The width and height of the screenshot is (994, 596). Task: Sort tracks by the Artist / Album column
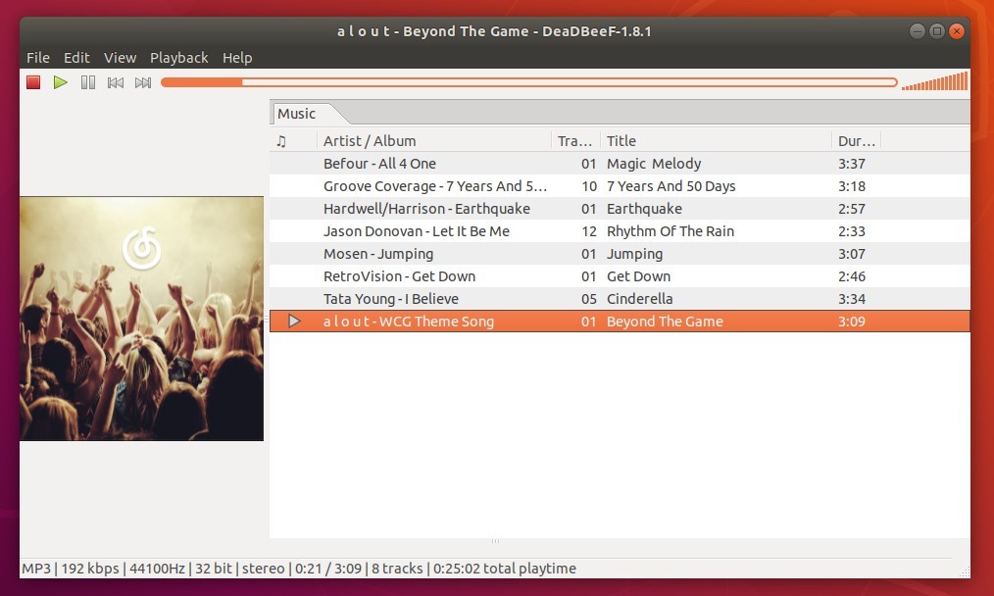[370, 140]
